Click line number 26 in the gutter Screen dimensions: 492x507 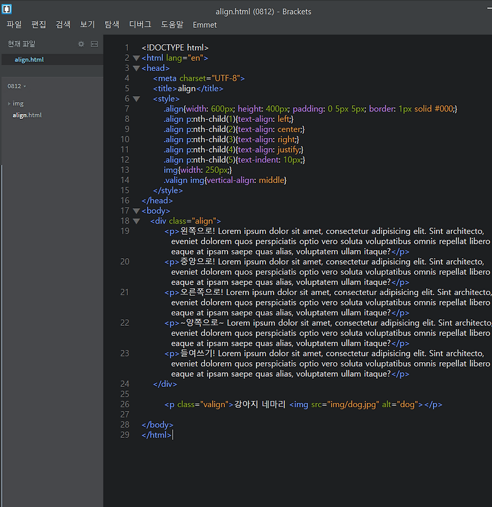pos(125,405)
